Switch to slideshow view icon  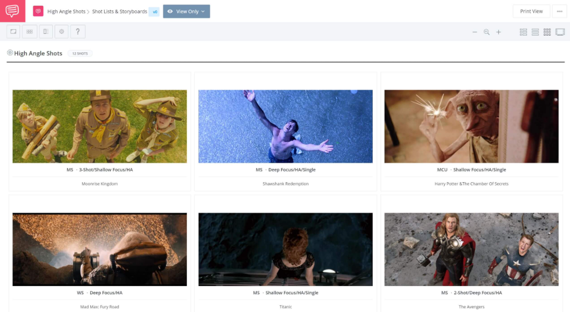pyautogui.click(x=560, y=32)
